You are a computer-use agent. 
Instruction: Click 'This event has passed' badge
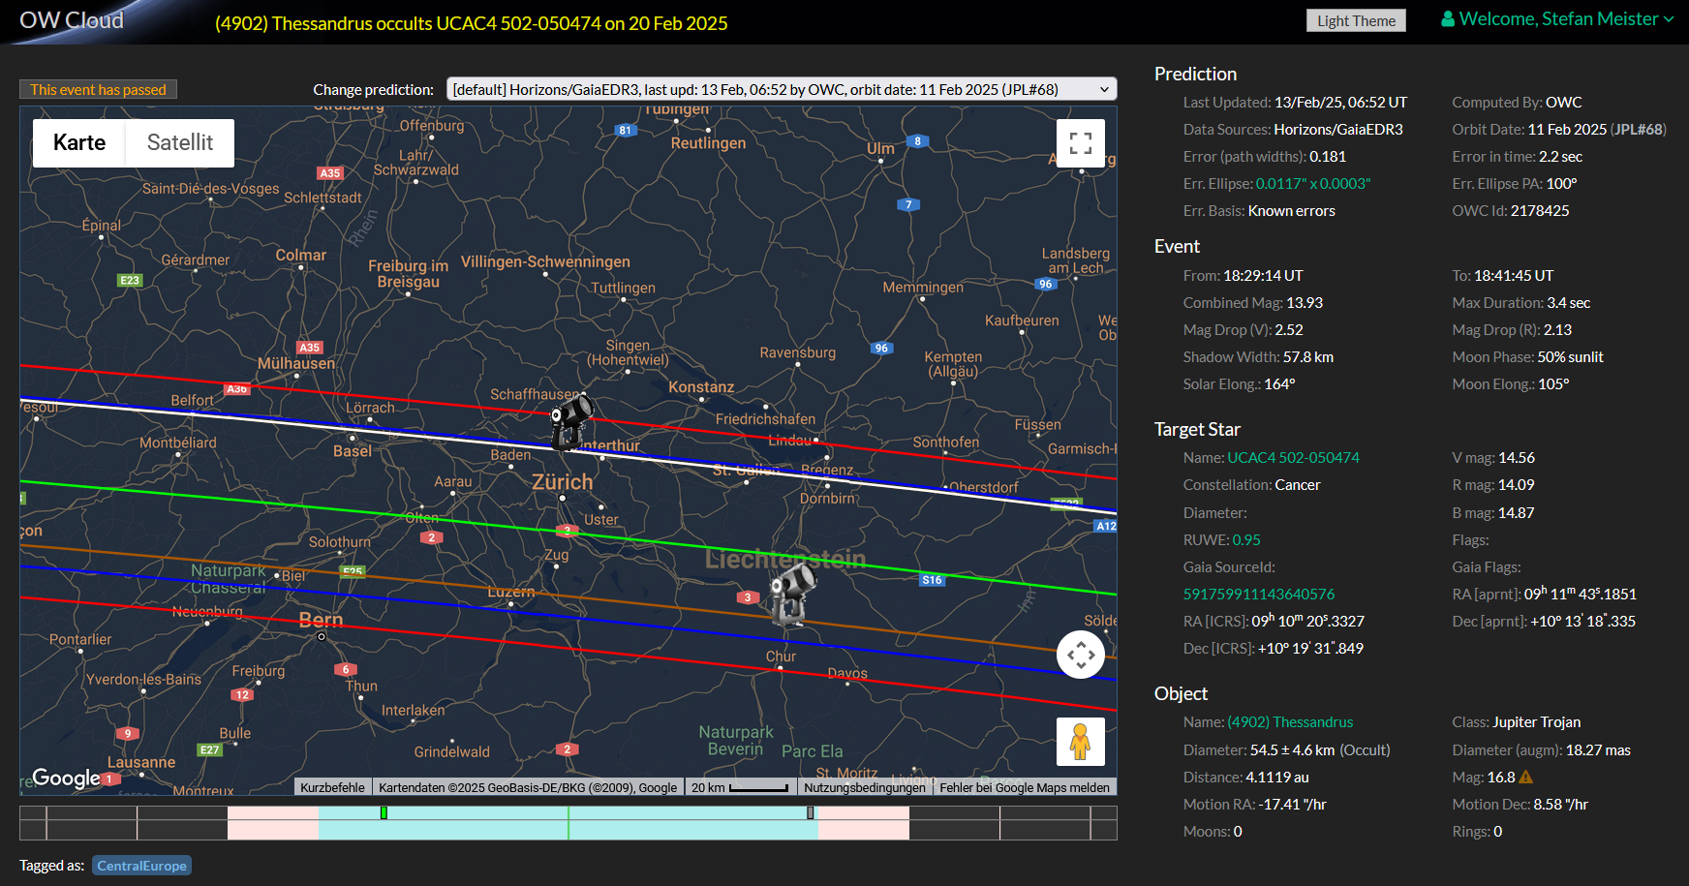pyautogui.click(x=98, y=89)
